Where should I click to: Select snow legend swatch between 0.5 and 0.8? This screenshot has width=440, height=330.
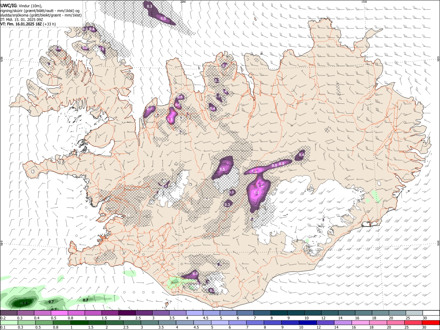pyautogui.click(x=59, y=313)
